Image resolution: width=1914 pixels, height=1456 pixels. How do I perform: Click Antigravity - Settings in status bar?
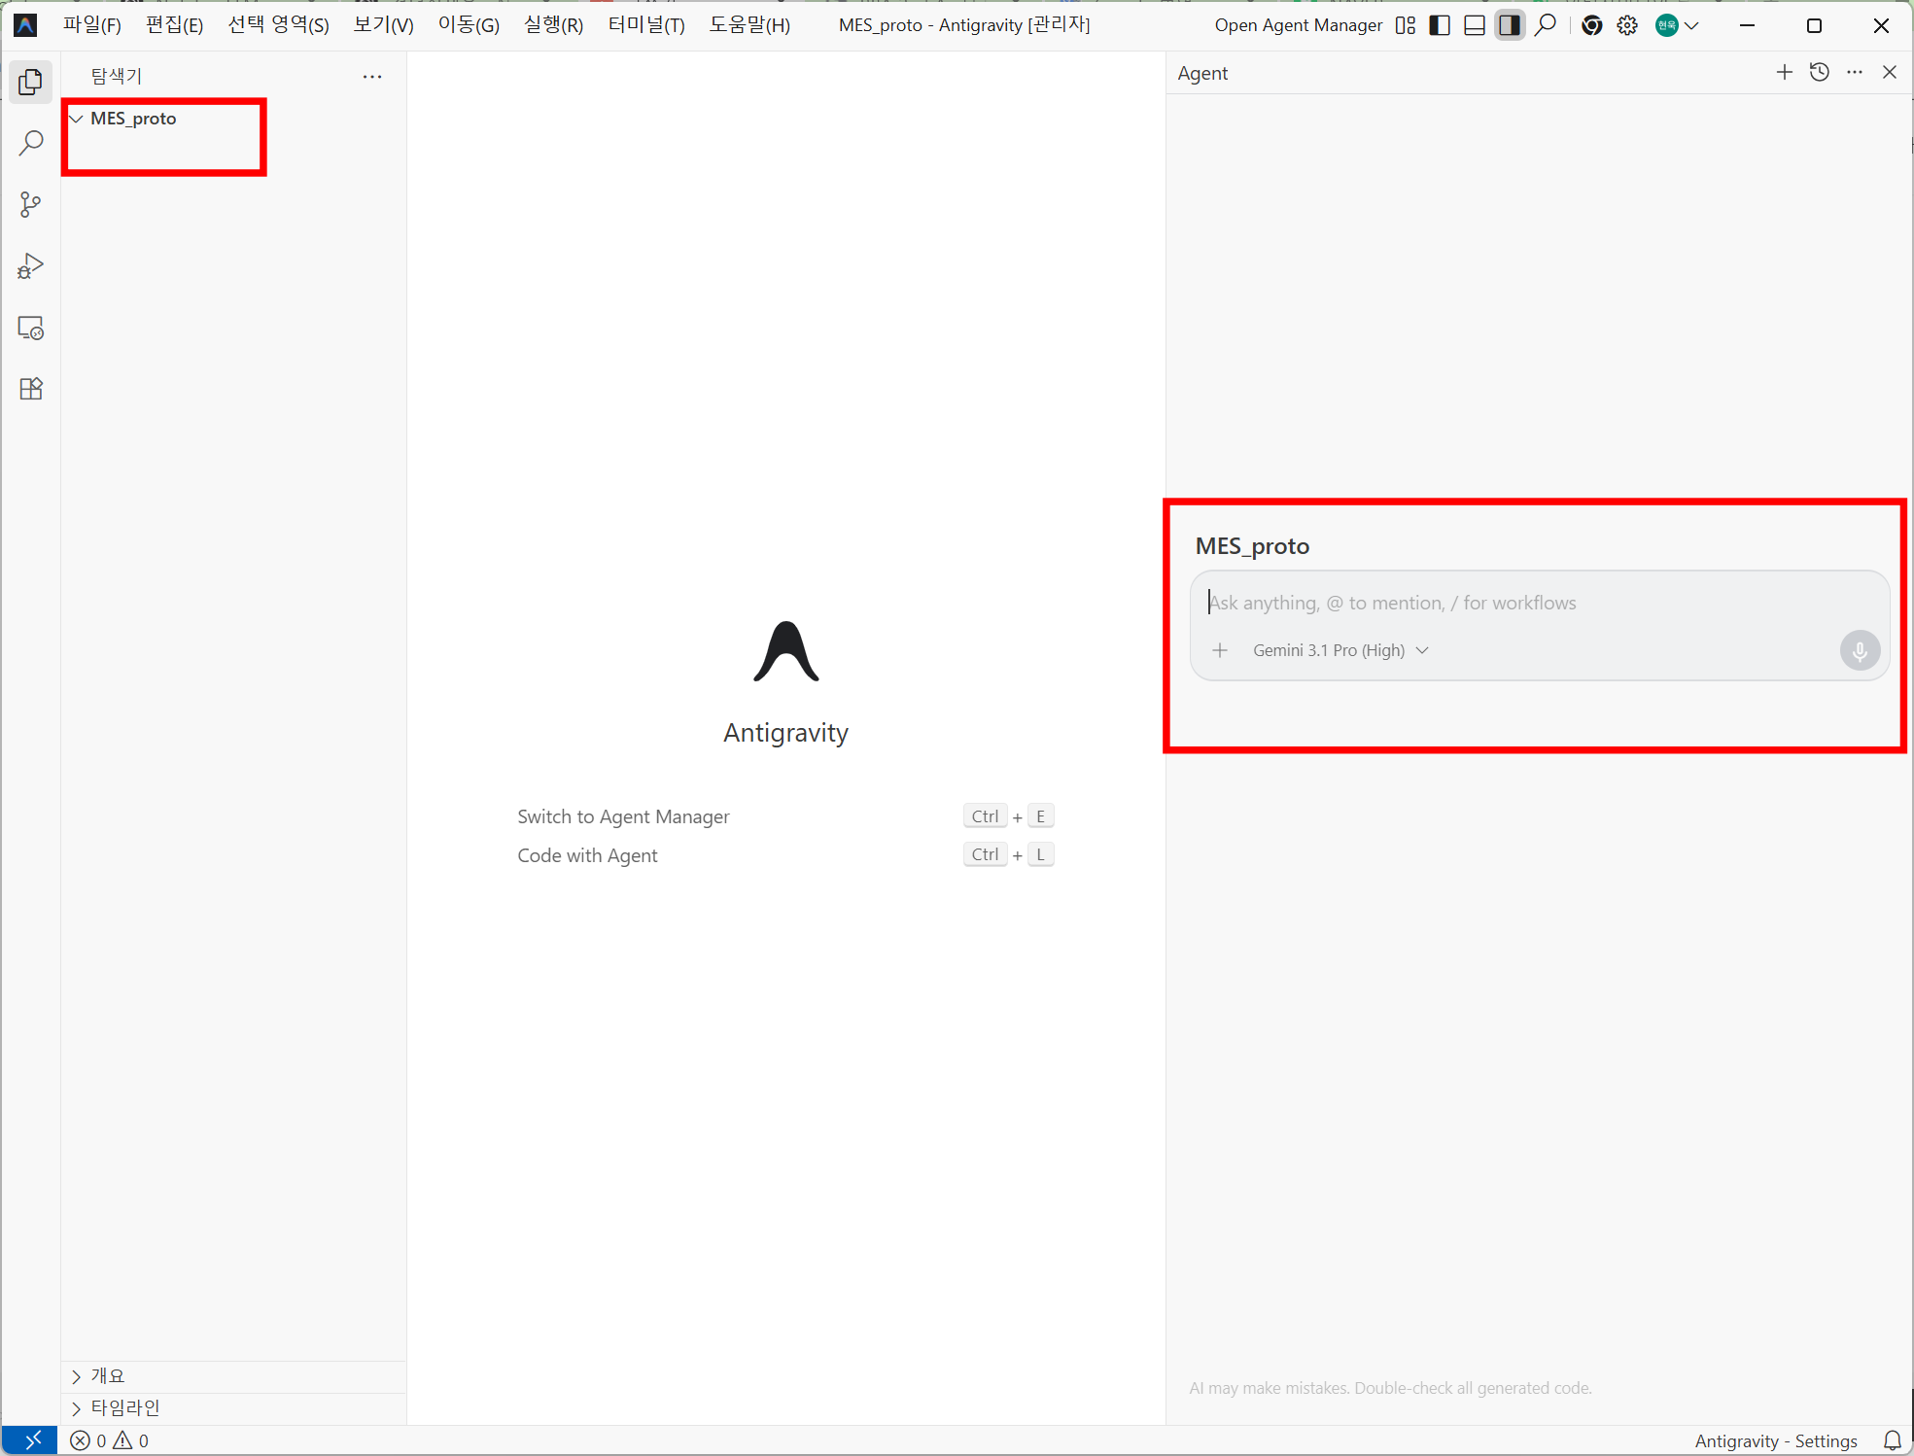pyautogui.click(x=1776, y=1440)
